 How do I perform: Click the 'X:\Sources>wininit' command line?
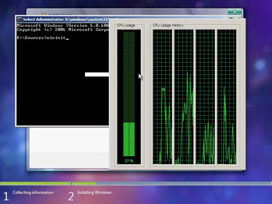click(x=41, y=38)
